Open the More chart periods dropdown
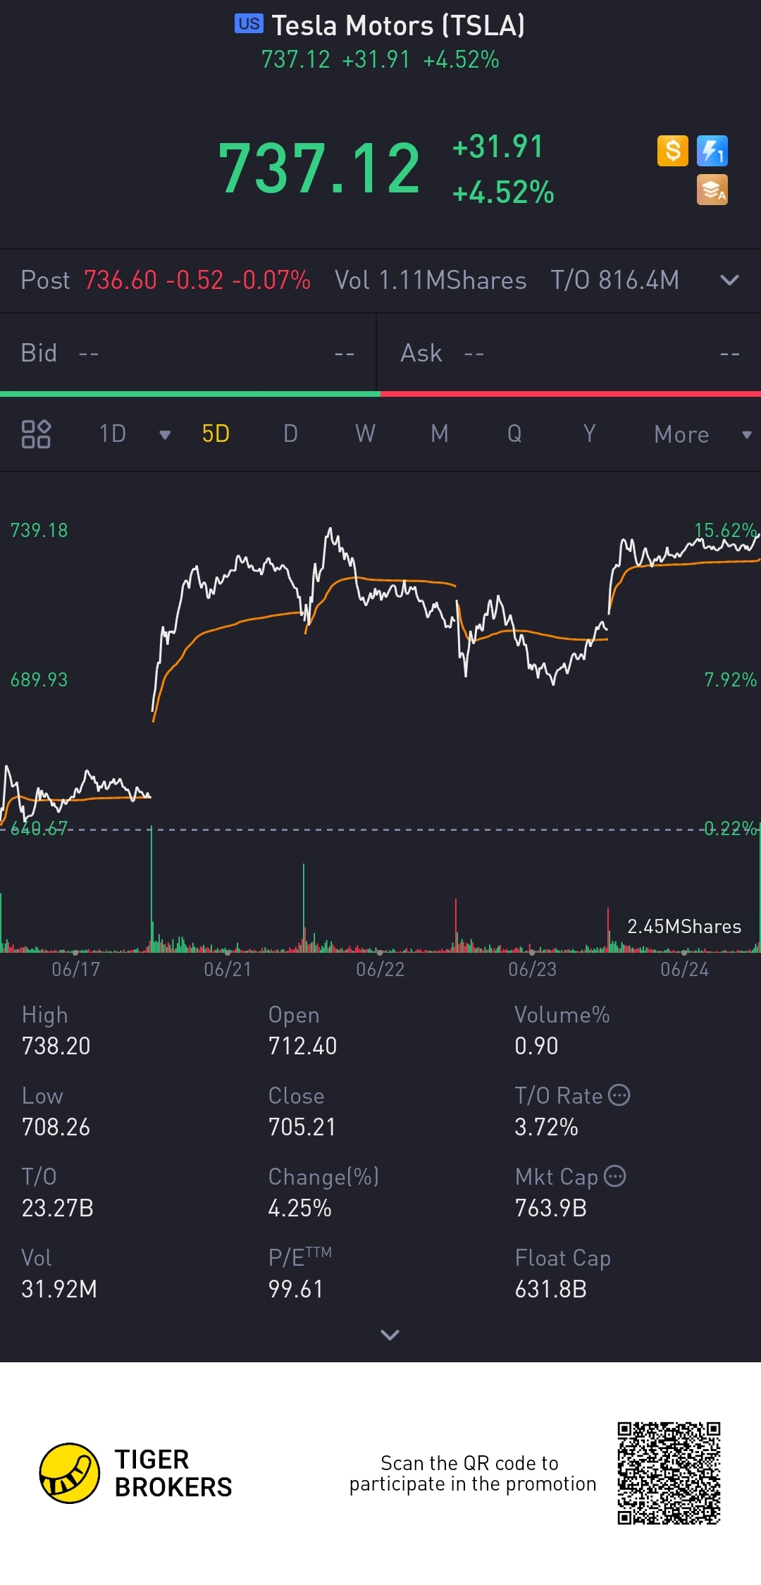 [702, 434]
